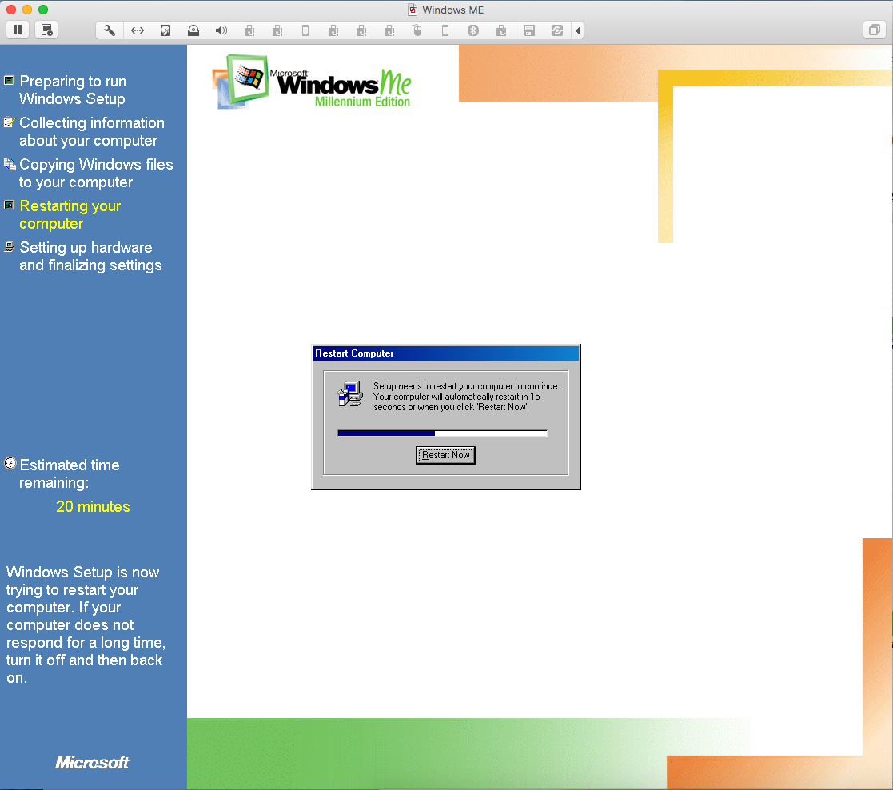Click the network adapter icon in the toolbar
Viewport: 893px width, 790px height.
click(x=138, y=30)
